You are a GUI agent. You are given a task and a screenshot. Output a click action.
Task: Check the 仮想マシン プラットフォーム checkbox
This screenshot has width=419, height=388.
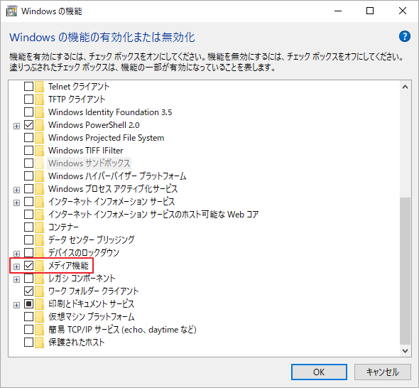28,317
